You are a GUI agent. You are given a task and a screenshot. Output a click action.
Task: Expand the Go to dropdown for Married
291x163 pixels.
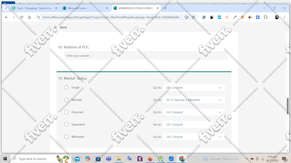pyautogui.click(x=194, y=100)
